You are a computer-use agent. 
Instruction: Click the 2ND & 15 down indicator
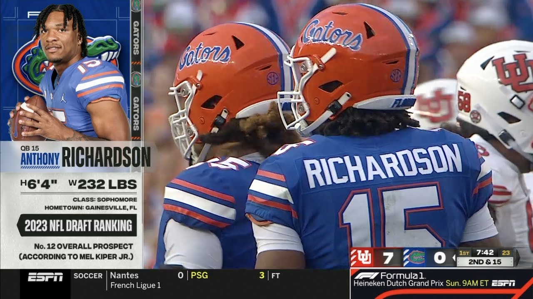tap(485, 262)
